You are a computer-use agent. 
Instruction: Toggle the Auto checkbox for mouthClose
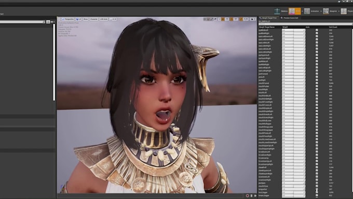point(317,186)
